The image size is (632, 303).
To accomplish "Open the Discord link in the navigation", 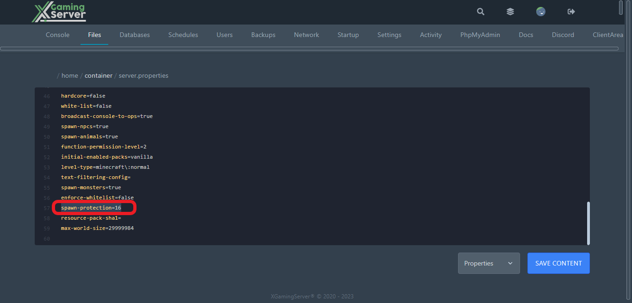I will pos(563,35).
